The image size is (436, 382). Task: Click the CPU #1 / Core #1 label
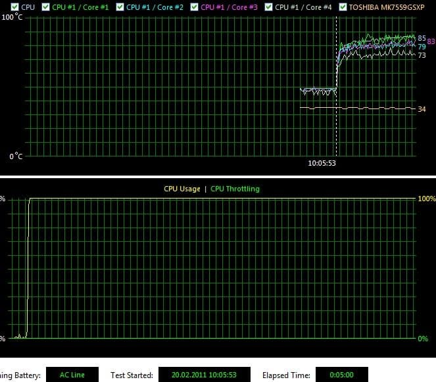tap(80, 7)
